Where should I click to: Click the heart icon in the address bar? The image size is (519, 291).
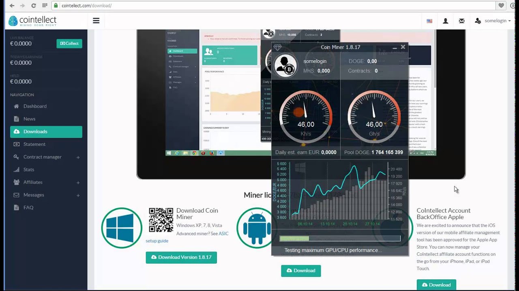(x=502, y=6)
